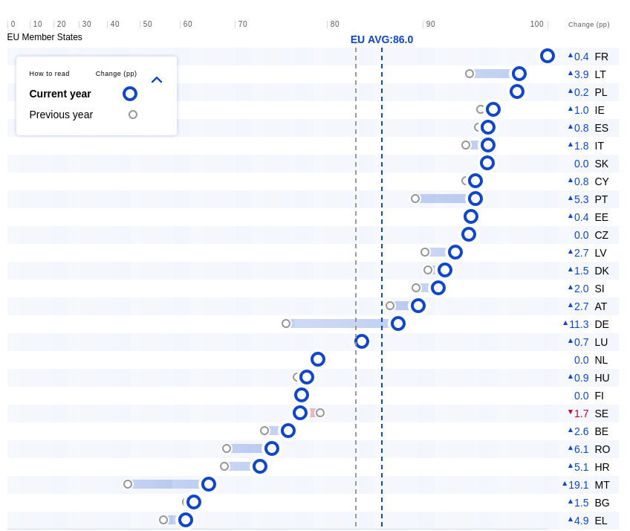Collapse the "How to read" legend chevron
The image size is (630, 531).
tap(157, 80)
